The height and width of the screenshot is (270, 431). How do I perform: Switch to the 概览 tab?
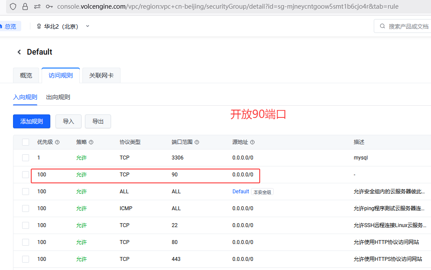[x=26, y=75]
